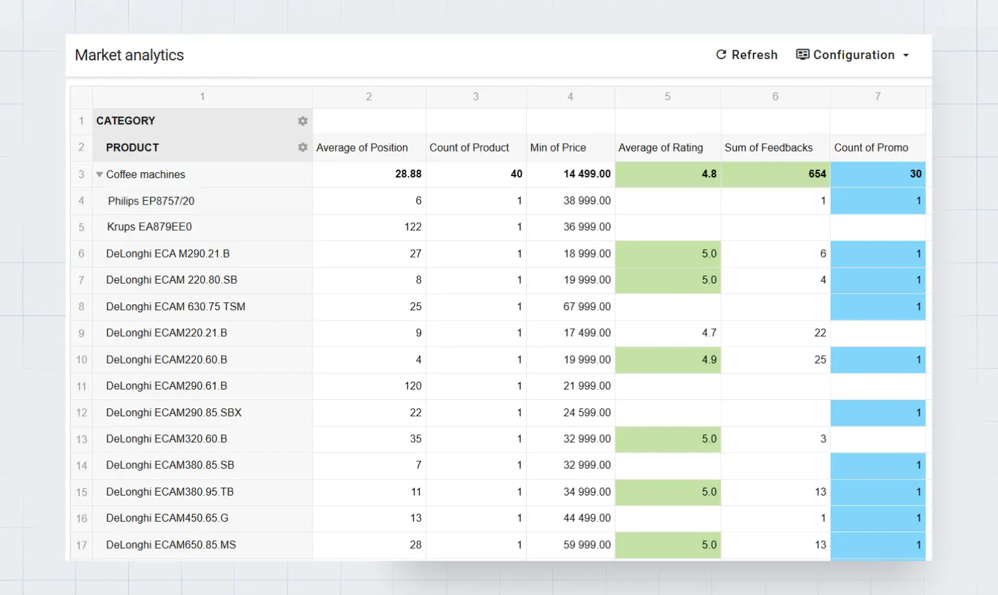Click the green 4.8 average rating cell
The image size is (998, 595).
click(668, 174)
